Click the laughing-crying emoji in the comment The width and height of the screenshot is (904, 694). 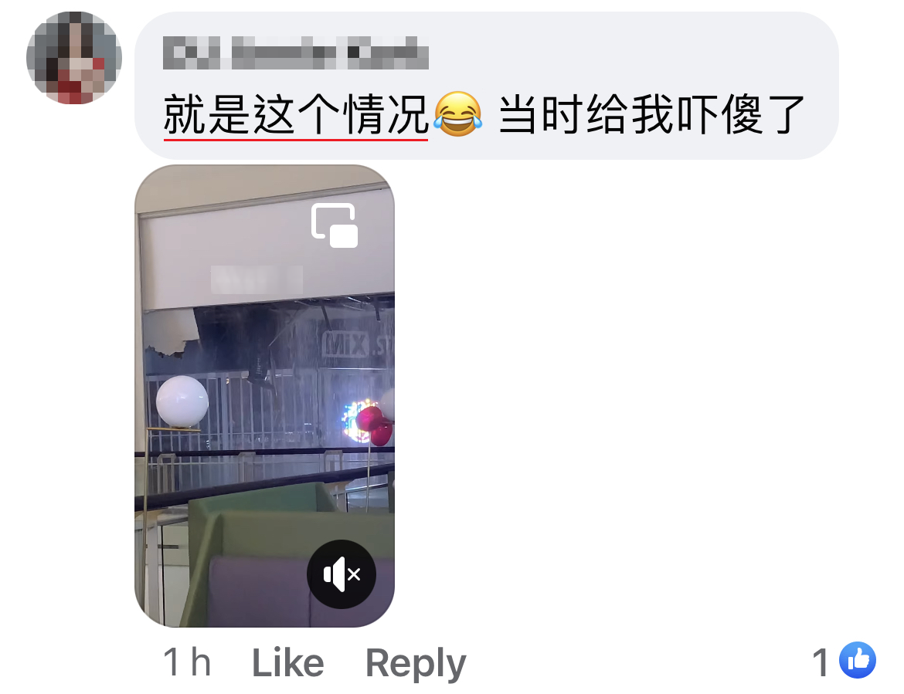point(457,114)
